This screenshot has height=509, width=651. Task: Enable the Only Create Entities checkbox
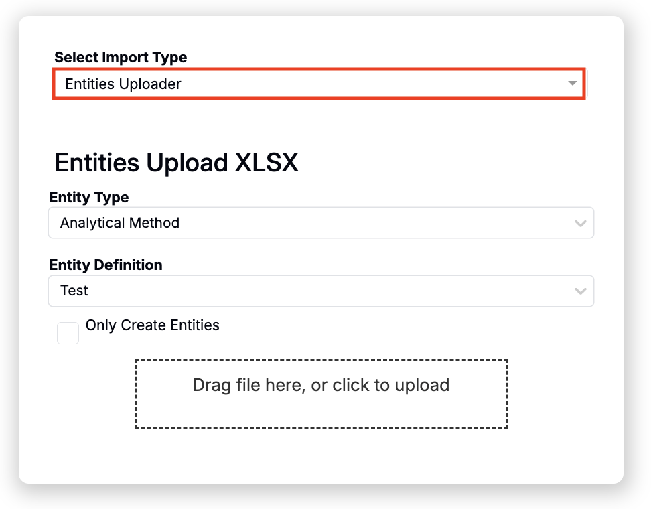pos(68,333)
